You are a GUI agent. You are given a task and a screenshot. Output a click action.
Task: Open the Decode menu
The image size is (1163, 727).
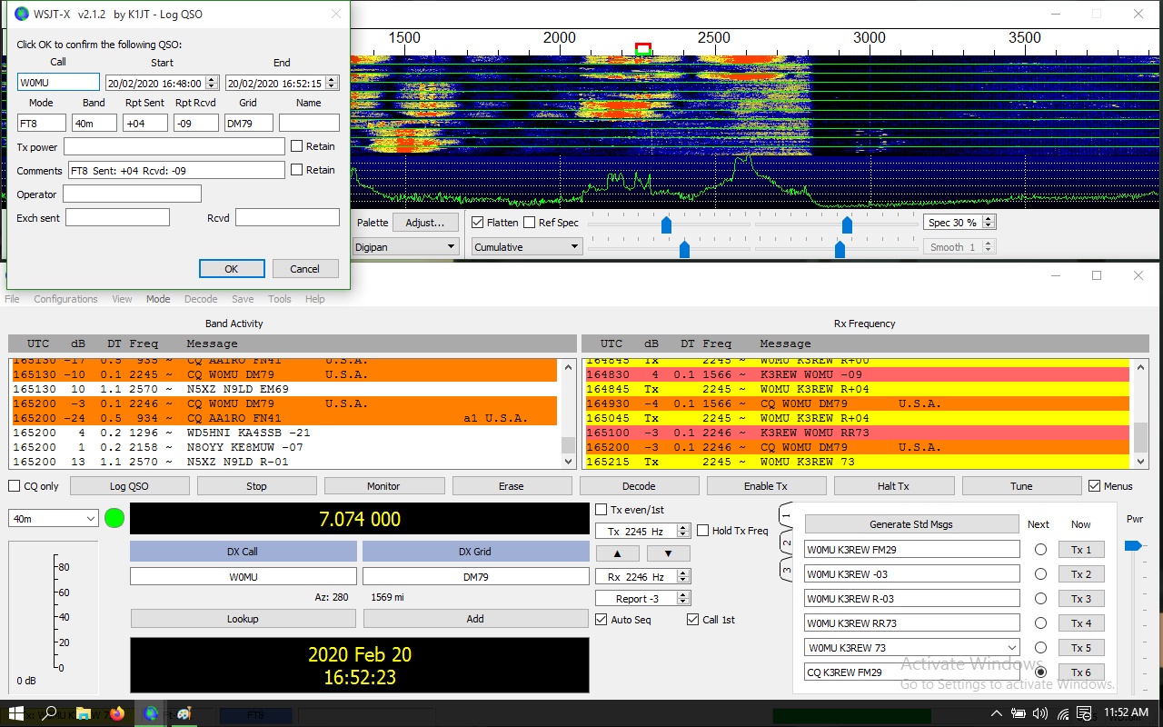point(201,299)
